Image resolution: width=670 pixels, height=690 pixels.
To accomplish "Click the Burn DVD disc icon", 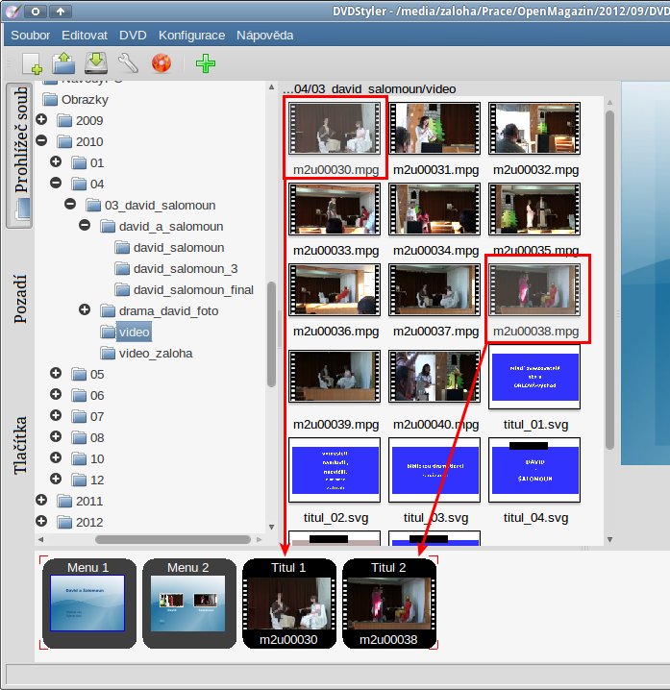I will click(161, 64).
